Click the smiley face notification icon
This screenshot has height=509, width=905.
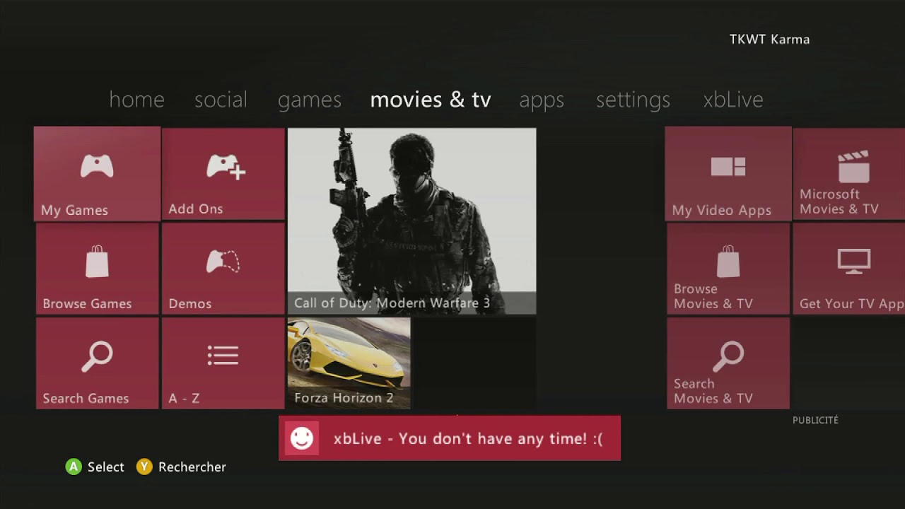pos(302,438)
